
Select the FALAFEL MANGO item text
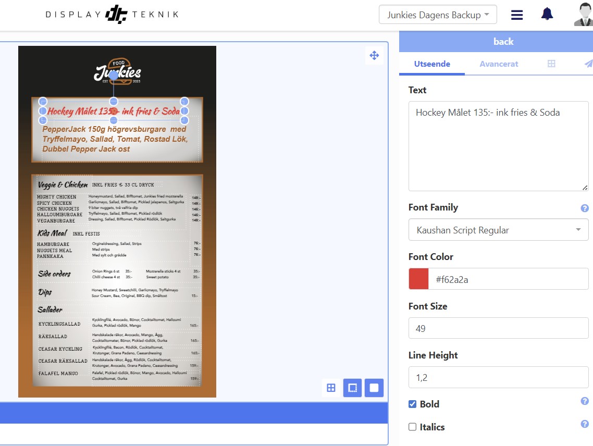[58, 374]
